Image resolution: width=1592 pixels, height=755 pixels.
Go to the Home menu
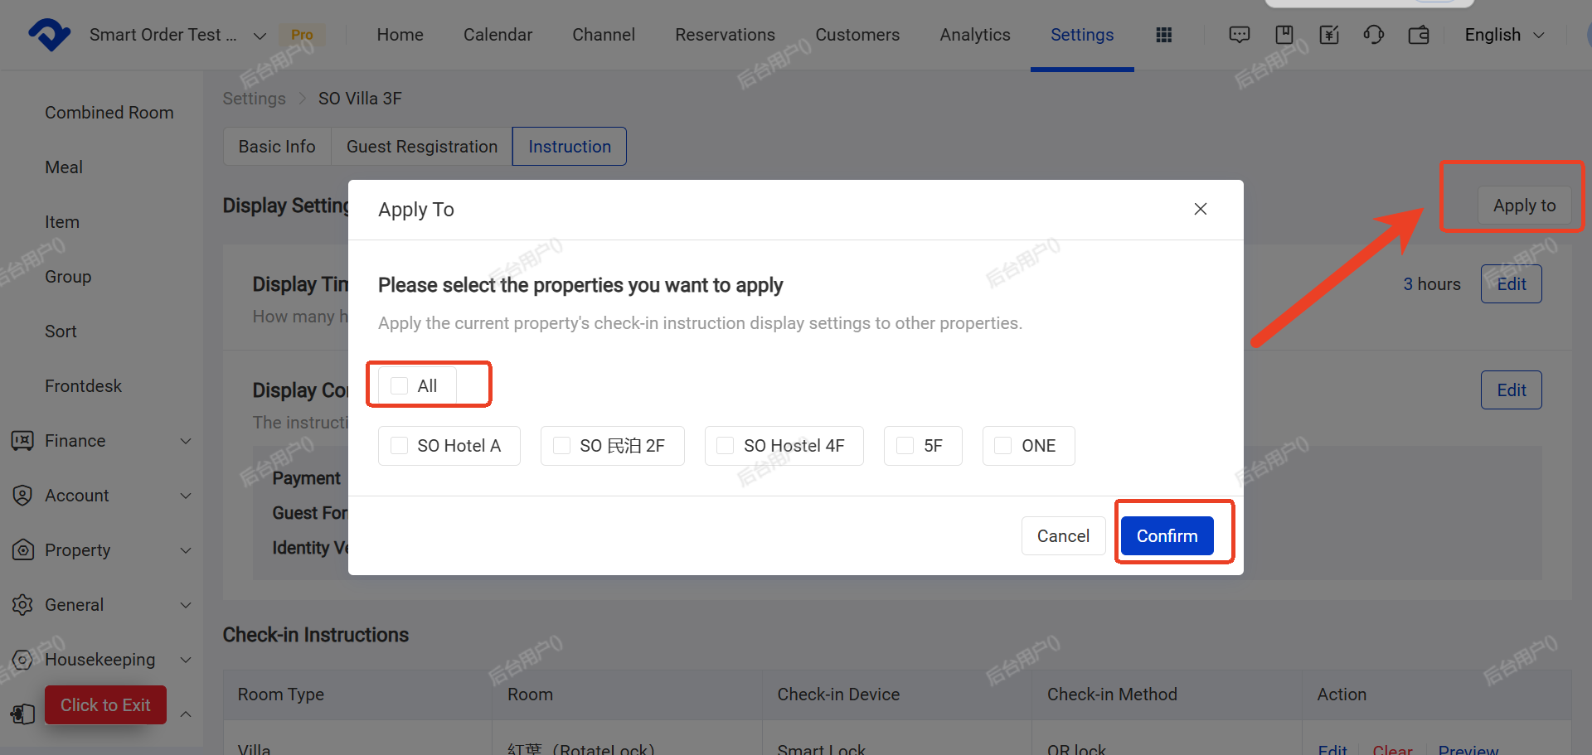coord(400,35)
